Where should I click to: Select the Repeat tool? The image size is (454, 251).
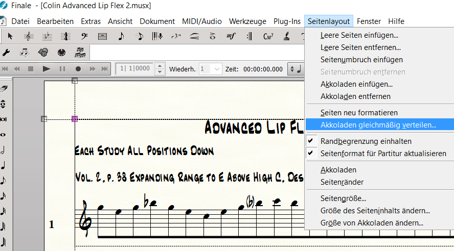[249, 36]
